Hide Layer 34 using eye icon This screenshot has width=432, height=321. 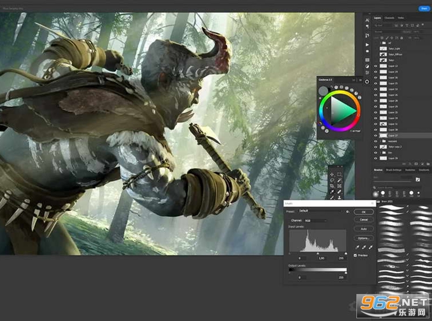375,118
